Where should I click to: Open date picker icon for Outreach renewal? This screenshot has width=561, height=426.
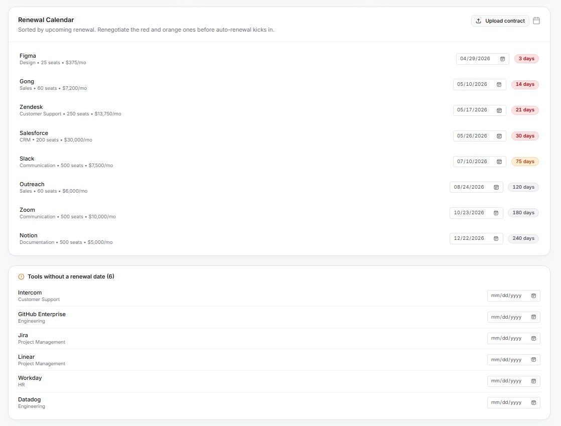496,187
